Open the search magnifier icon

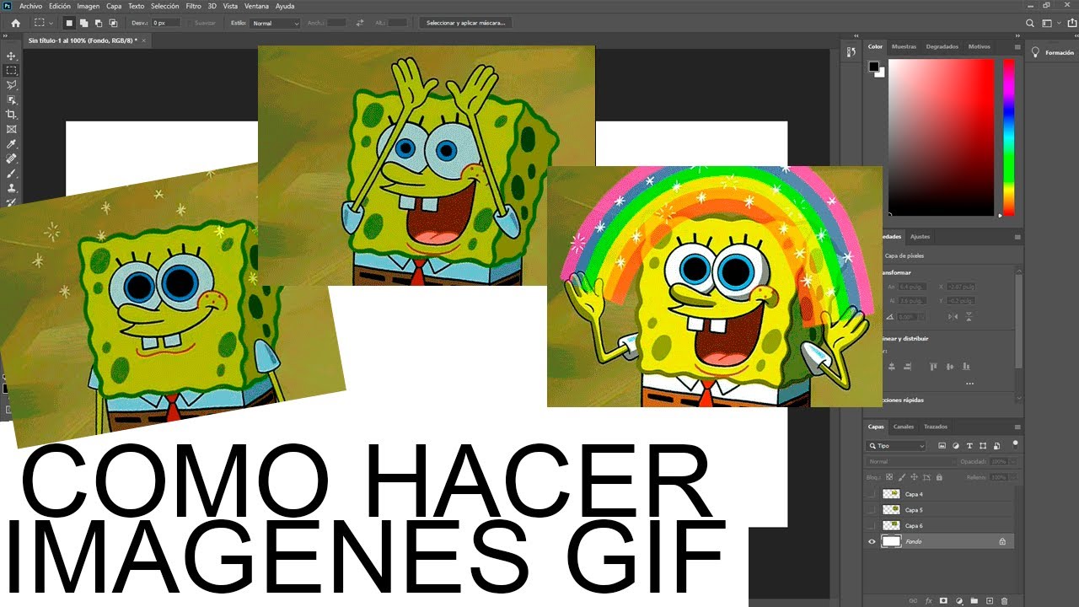click(x=1030, y=23)
